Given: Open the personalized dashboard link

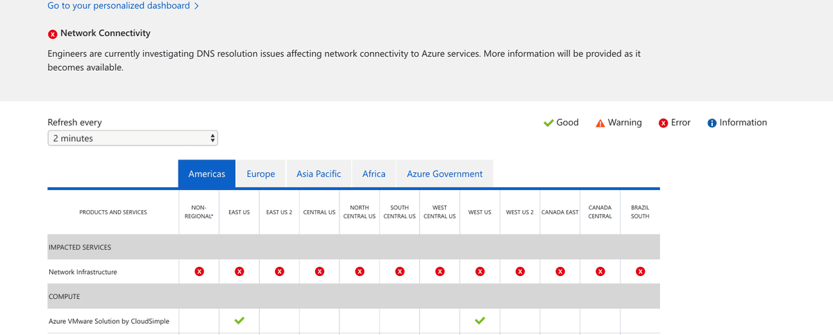Looking at the screenshot, I should coord(124,6).
